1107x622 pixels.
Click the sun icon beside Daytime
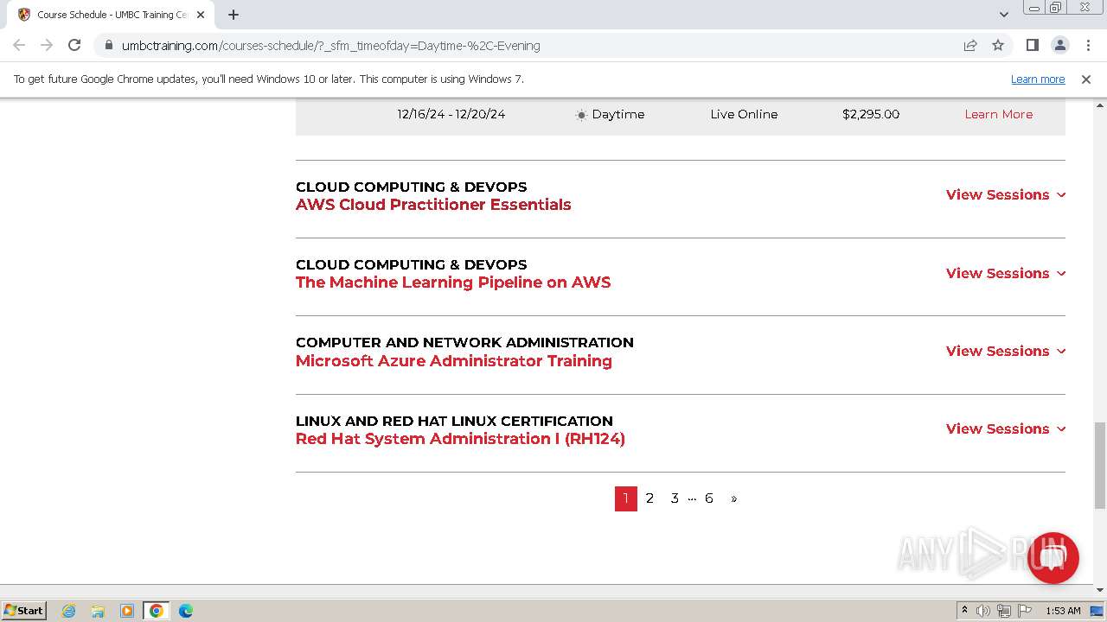(581, 115)
